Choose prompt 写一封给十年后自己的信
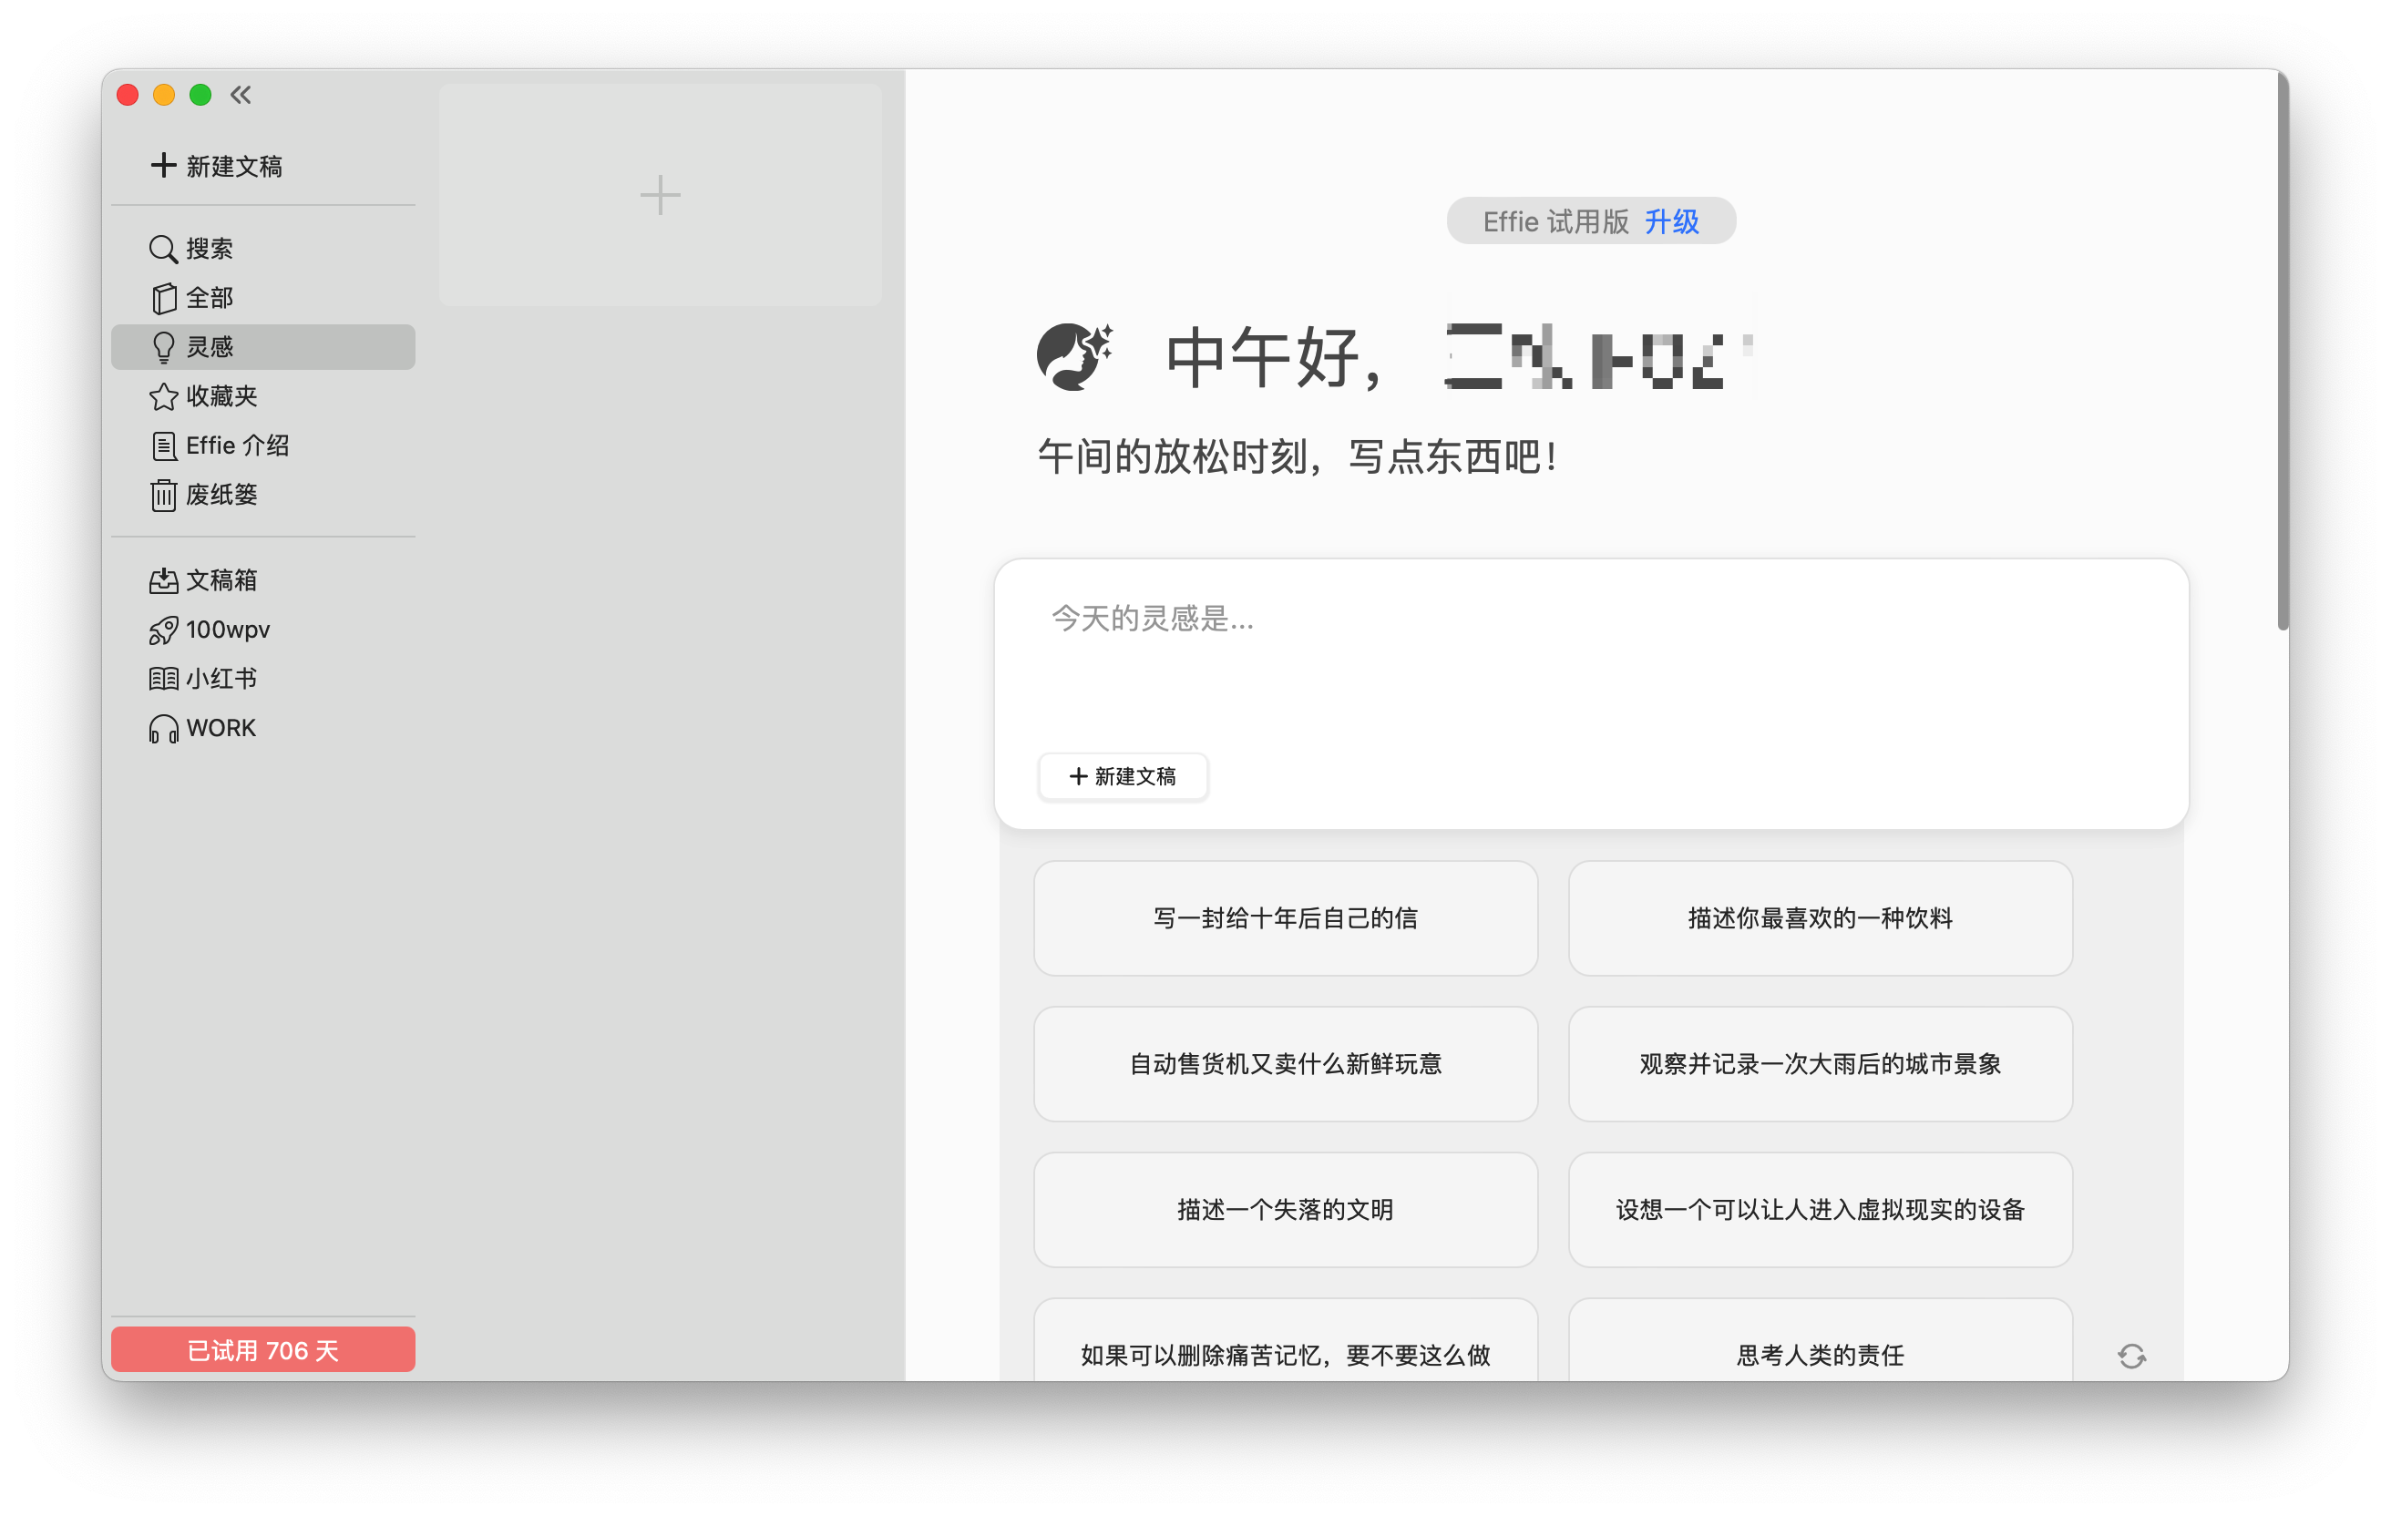The width and height of the screenshot is (2391, 1516). point(1285,918)
